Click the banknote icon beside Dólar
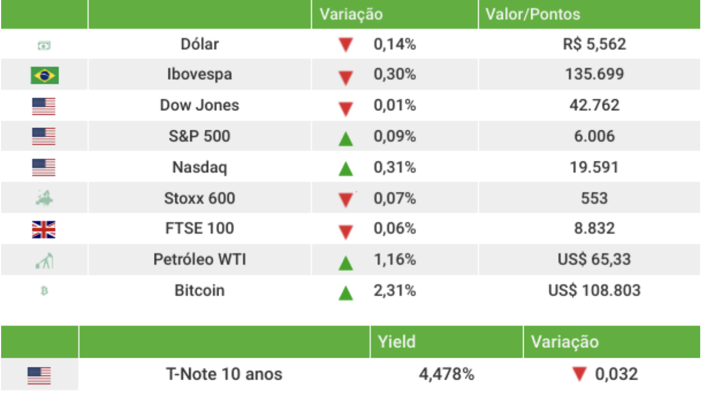Screen dimensions: 703x395 (x=44, y=46)
